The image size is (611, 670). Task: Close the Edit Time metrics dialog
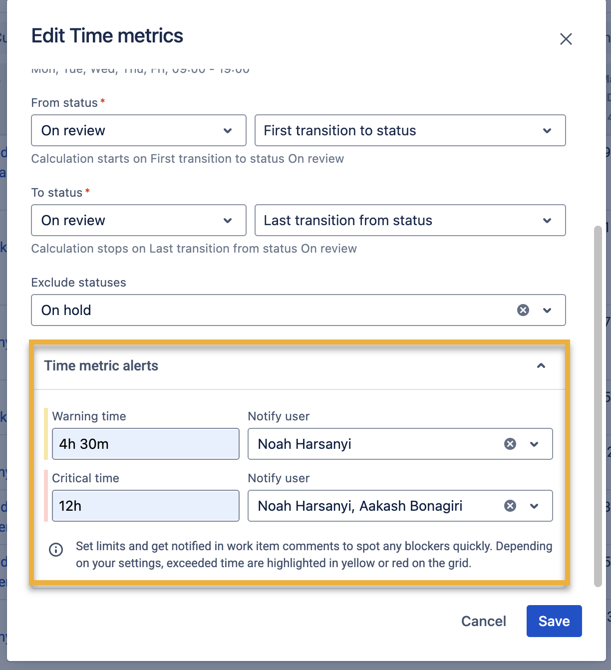pos(566,39)
